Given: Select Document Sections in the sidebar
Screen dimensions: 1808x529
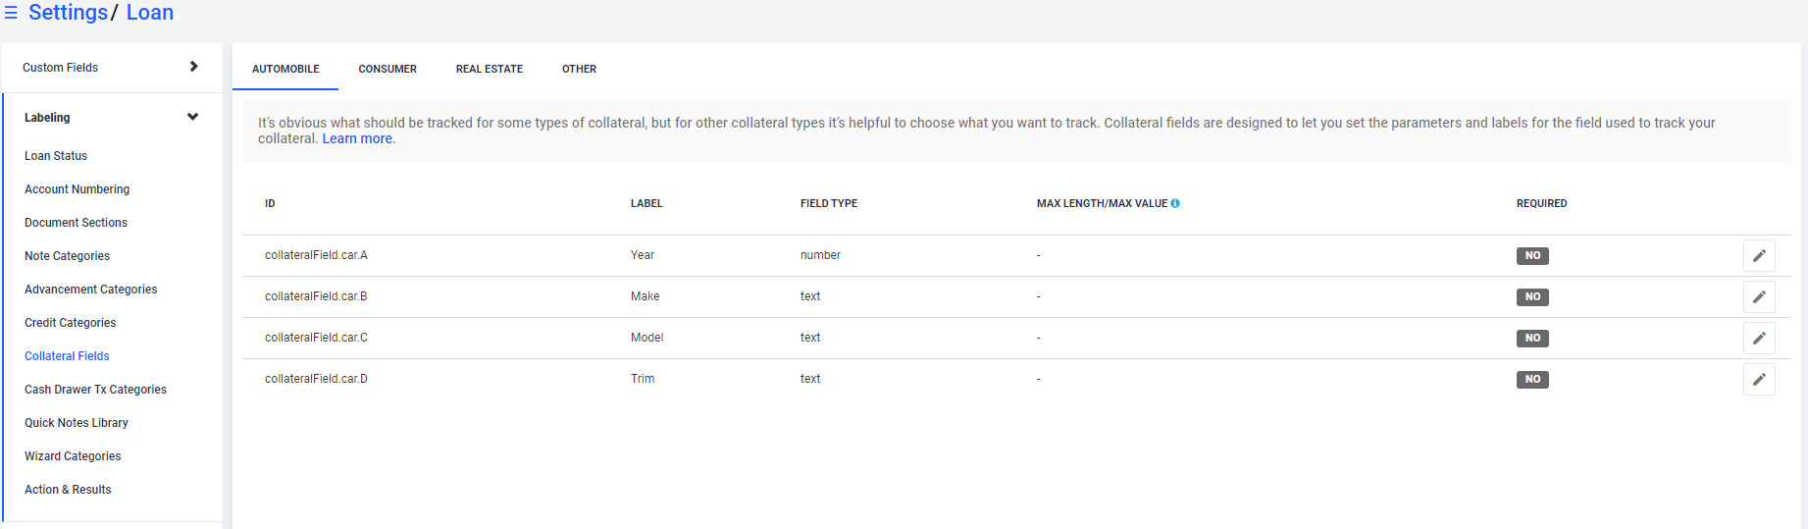Looking at the screenshot, I should [76, 223].
